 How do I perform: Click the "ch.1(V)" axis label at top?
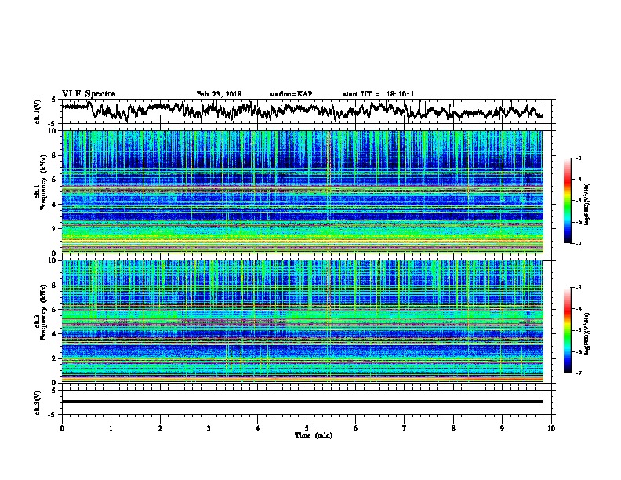pyautogui.click(x=38, y=111)
